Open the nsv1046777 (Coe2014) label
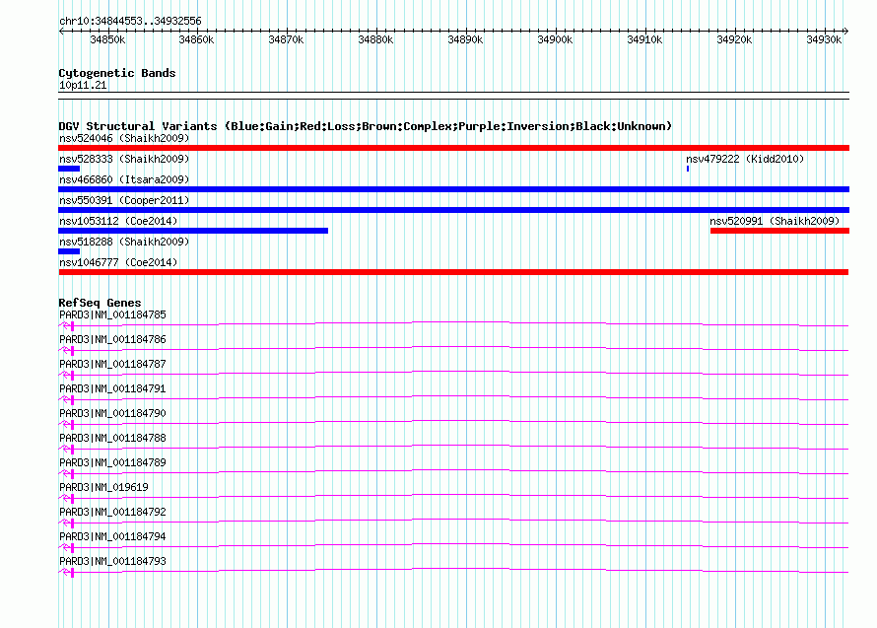The height and width of the screenshot is (628, 877). click(118, 262)
